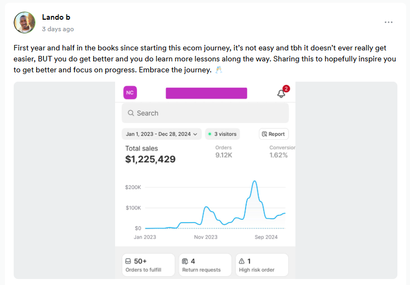The width and height of the screenshot is (410, 285).
Task: Open the notifications bell icon
Action: tap(281, 94)
